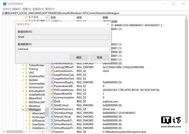Open the 收藏夹(A) menu
The height and width of the screenshot is (134, 189).
point(38,9)
